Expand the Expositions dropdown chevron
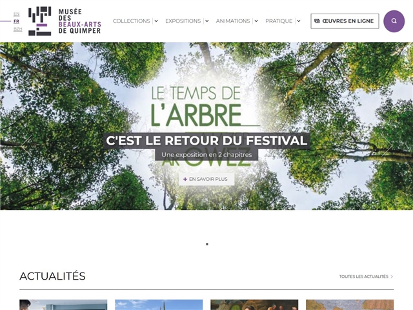 [x=207, y=21]
